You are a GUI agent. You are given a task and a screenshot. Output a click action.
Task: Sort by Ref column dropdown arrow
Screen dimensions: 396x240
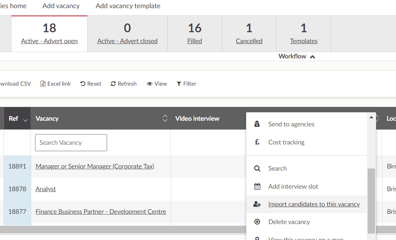pyautogui.click(x=25, y=120)
